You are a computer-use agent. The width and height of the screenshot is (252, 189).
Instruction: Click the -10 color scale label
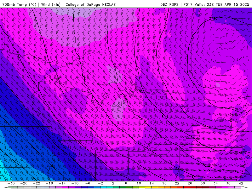click(75, 183)
